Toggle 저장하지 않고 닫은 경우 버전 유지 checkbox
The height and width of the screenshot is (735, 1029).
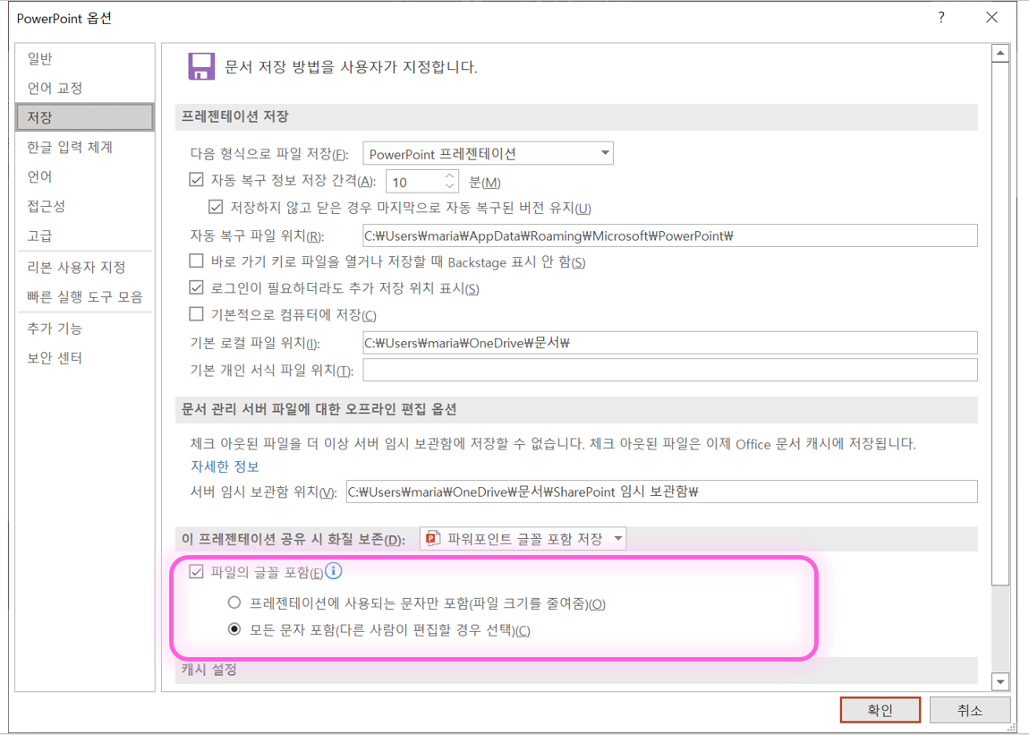(216, 207)
